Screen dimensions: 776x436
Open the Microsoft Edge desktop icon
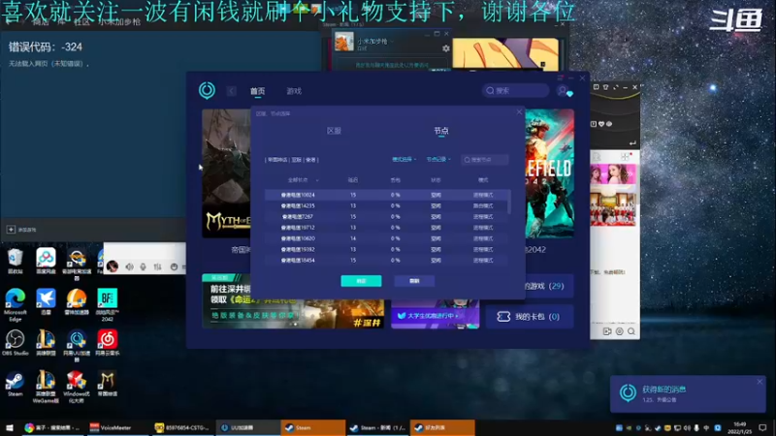(16, 304)
